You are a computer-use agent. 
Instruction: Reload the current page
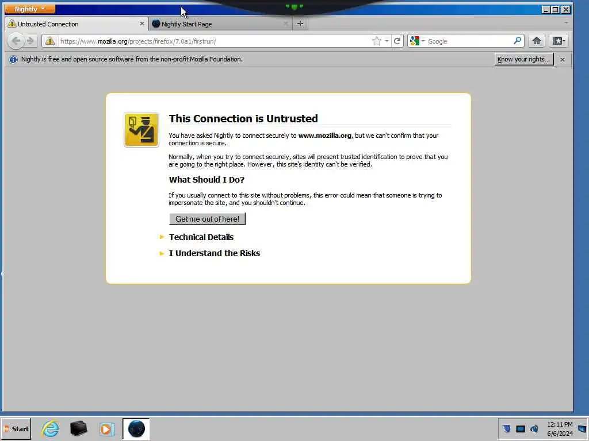tap(397, 41)
